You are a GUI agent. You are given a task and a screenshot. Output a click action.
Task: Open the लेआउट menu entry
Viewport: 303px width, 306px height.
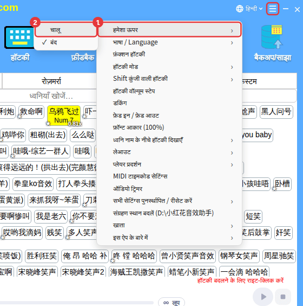[x=169, y=152]
